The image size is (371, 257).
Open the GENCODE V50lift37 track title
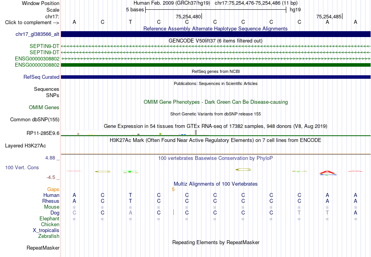click(x=215, y=41)
